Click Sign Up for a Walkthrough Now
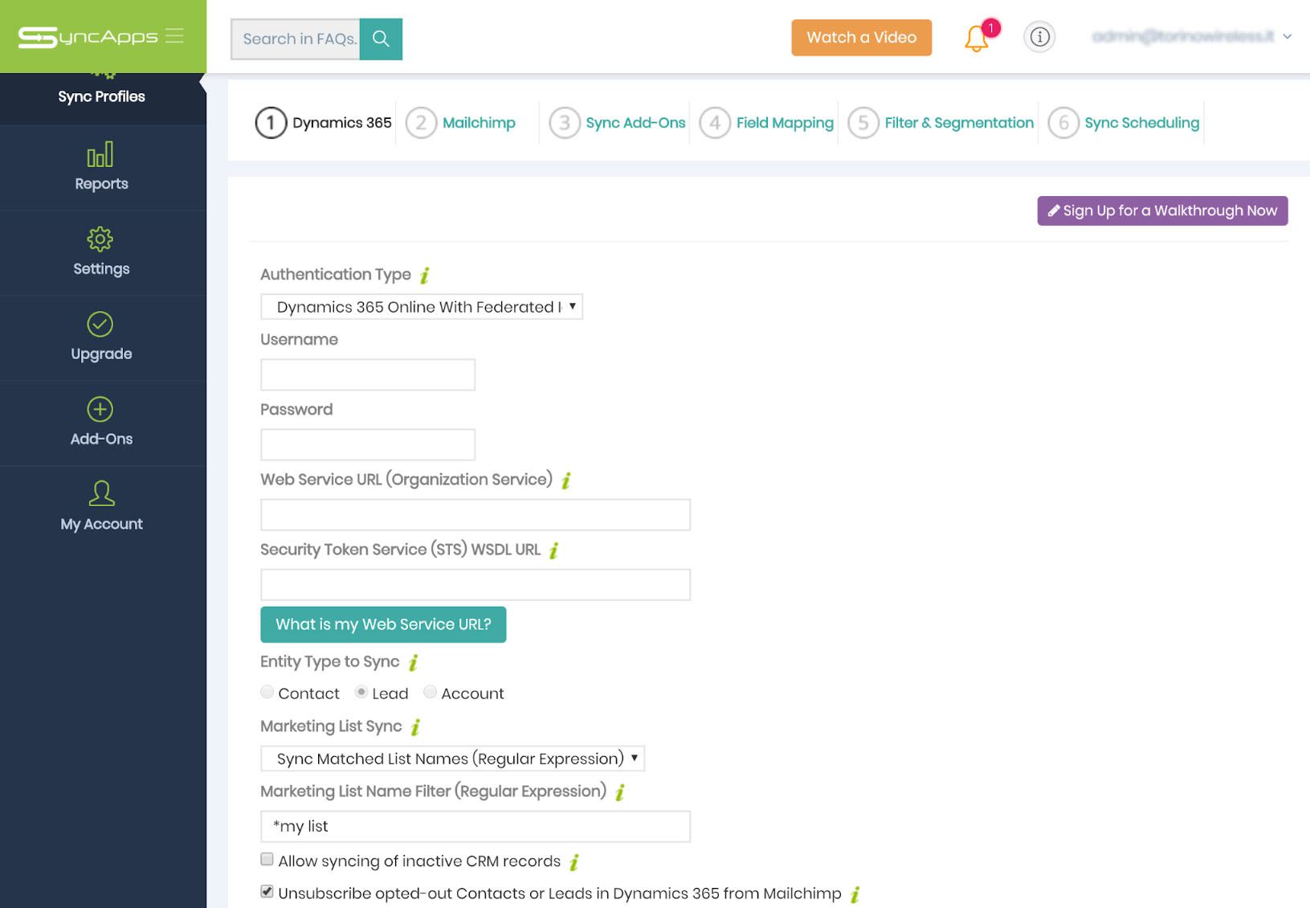The height and width of the screenshot is (908, 1310). [1162, 211]
